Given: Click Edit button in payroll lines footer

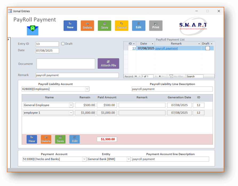Looking at the screenshot, I should click(74, 139).
